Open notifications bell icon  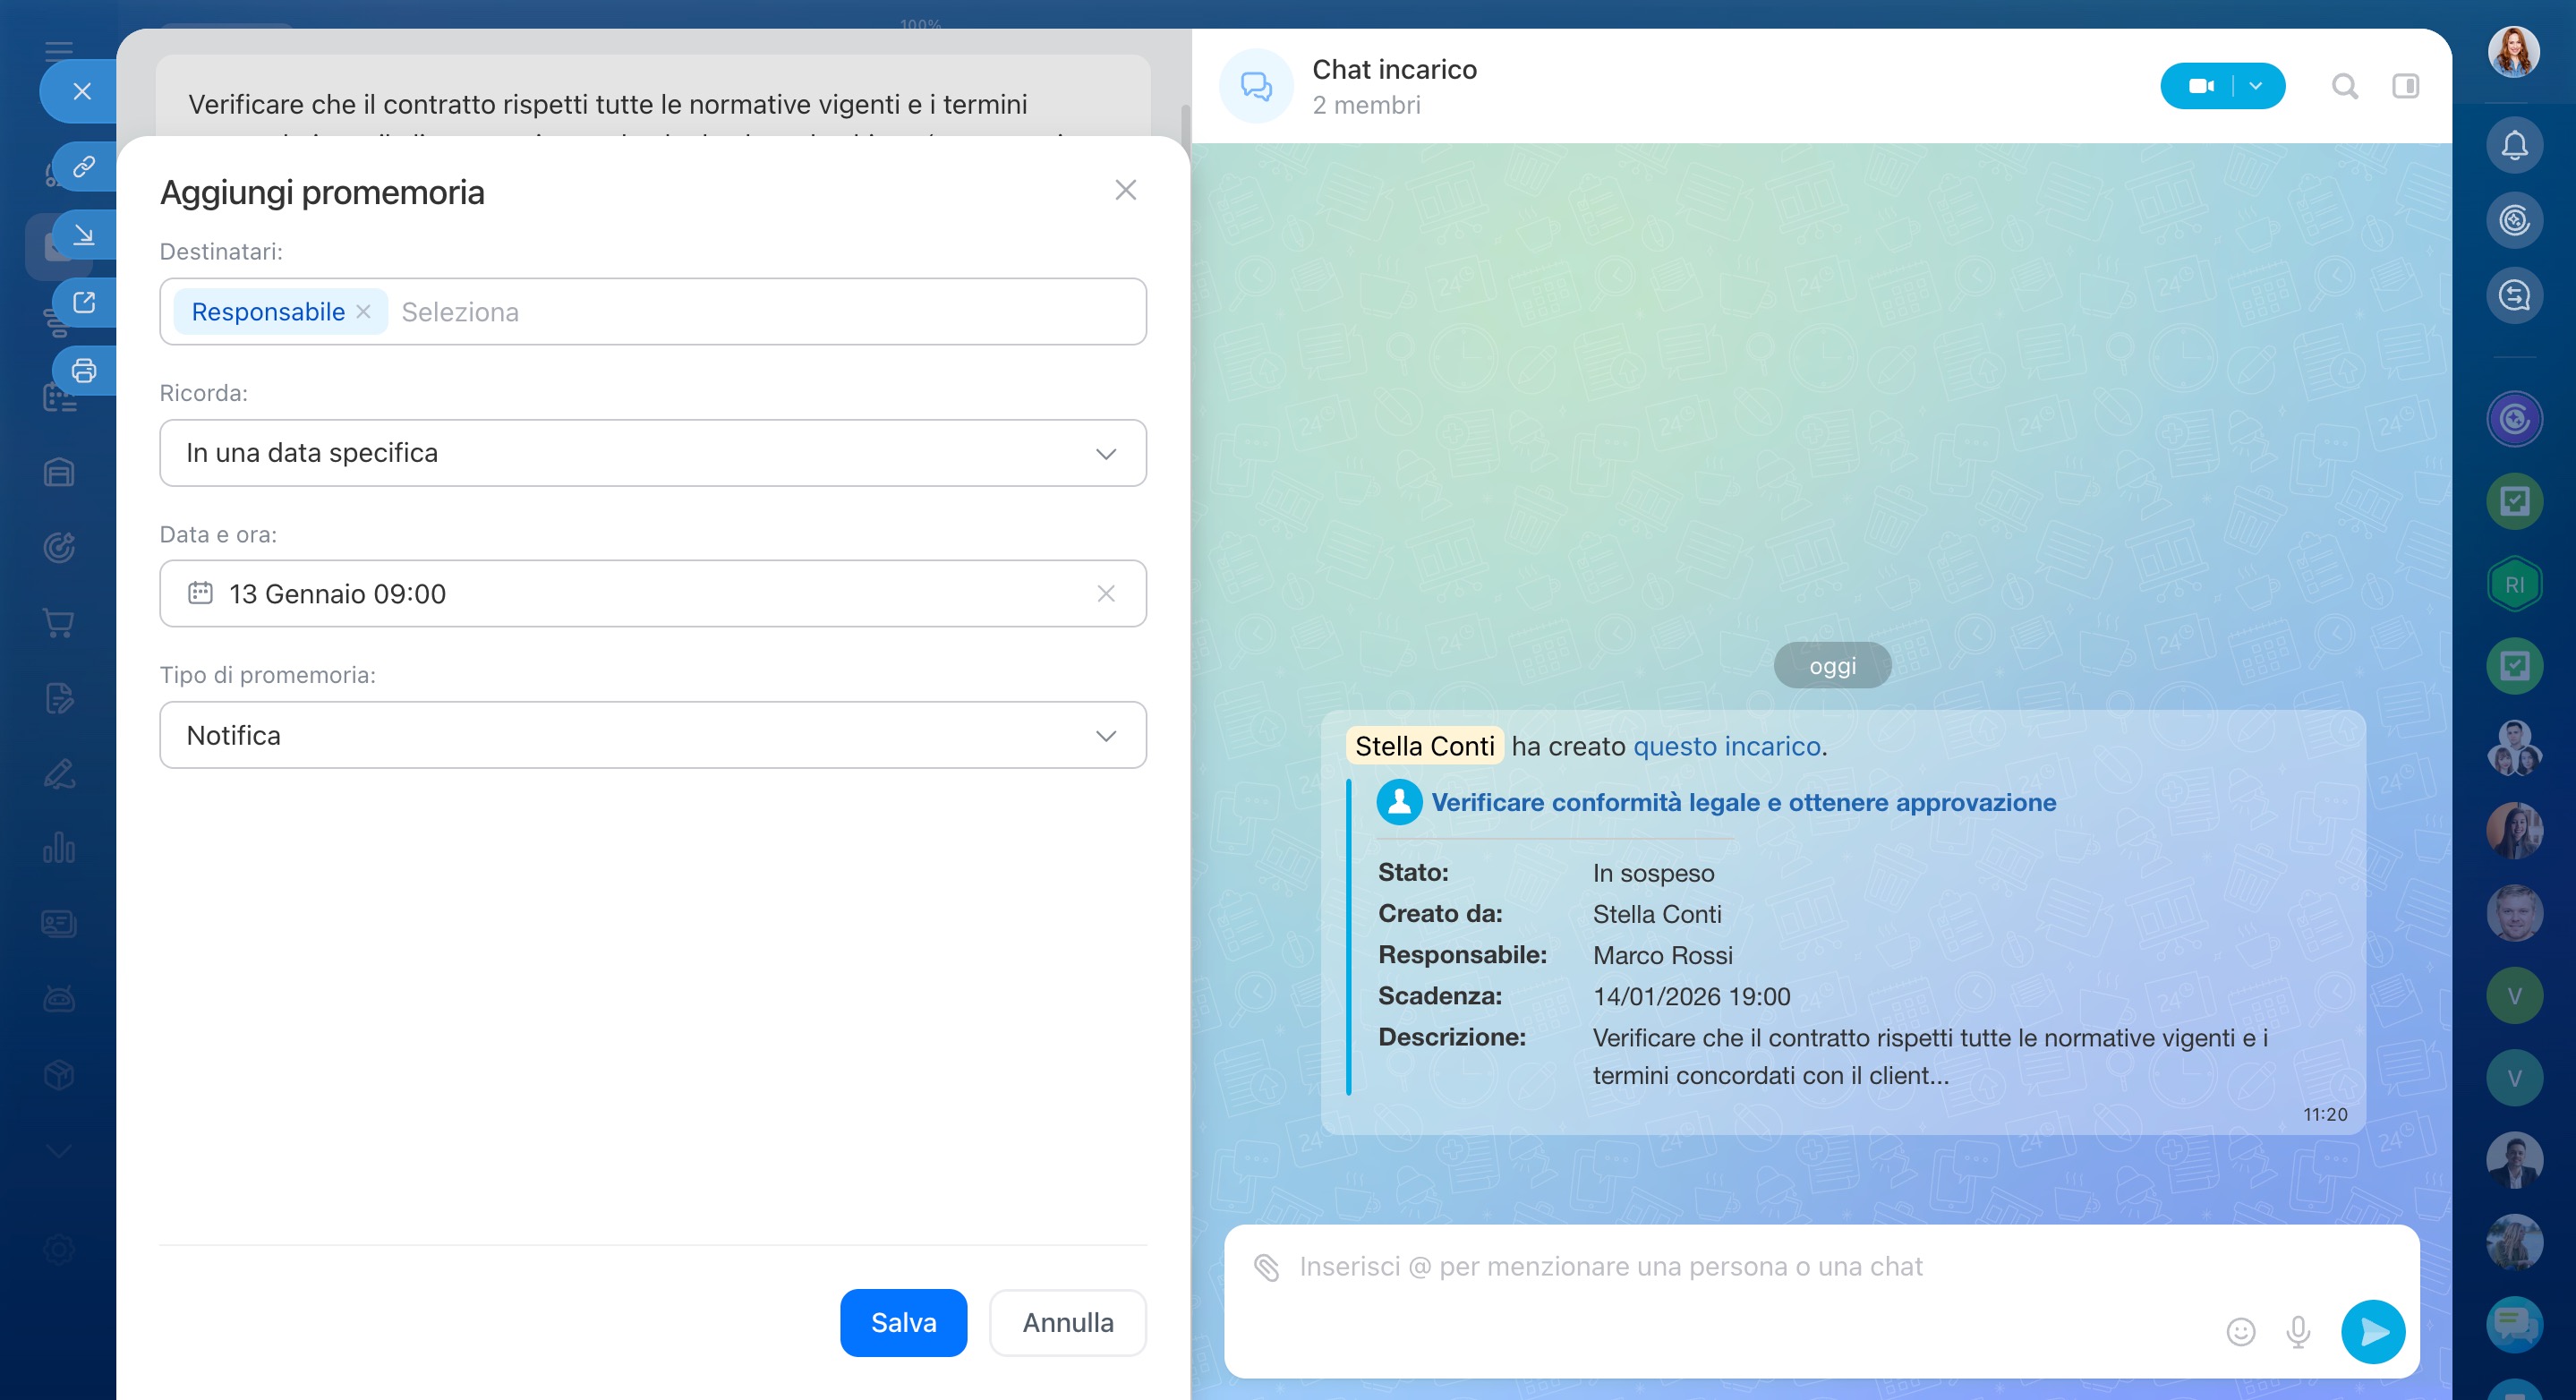tap(2514, 146)
